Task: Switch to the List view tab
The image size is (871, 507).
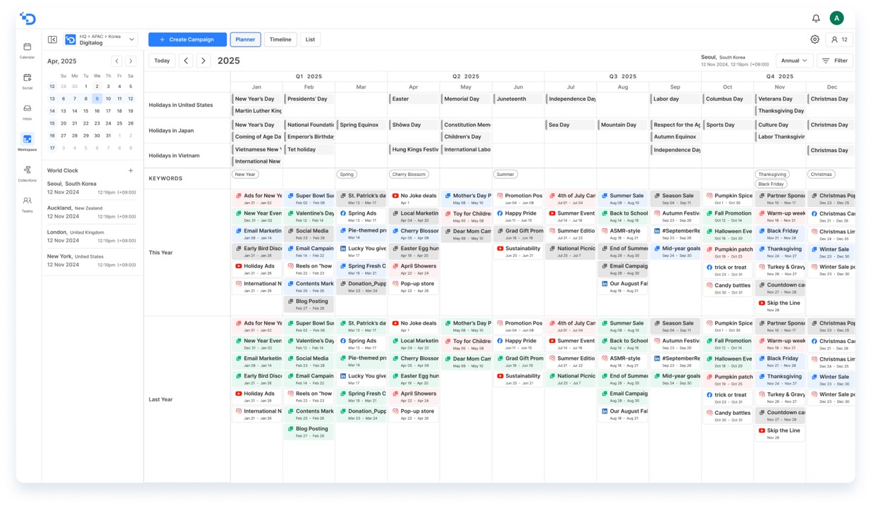Action: (x=310, y=39)
